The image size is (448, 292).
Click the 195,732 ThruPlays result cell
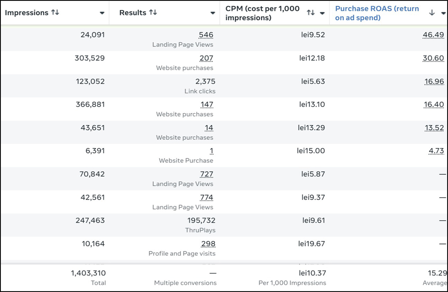201,221
